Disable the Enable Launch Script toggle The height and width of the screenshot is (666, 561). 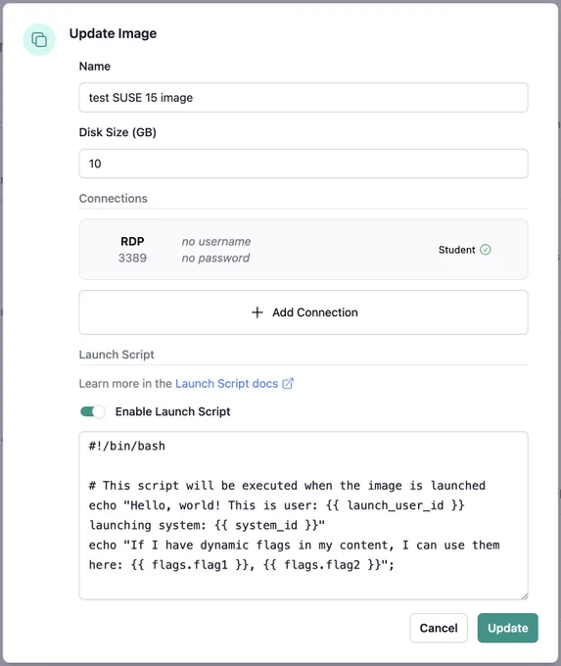pos(93,411)
